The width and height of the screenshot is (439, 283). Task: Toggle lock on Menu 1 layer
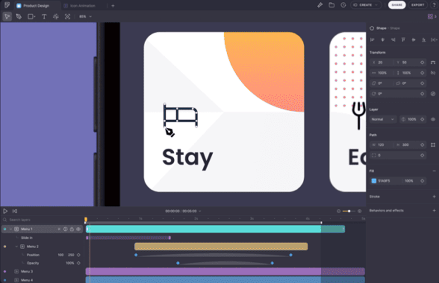click(x=72, y=229)
